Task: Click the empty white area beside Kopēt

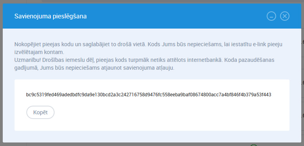Action: [x=170, y=112]
